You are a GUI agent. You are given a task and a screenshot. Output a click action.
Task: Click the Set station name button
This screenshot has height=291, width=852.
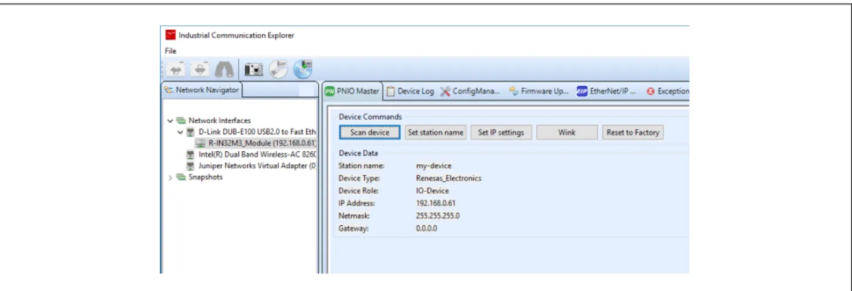(x=436, y=133)
